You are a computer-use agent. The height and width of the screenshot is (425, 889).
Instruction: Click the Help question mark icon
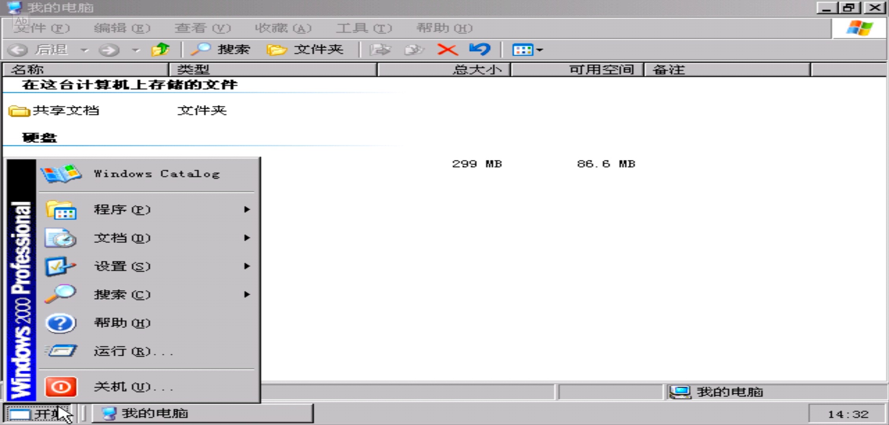point(60,323)
